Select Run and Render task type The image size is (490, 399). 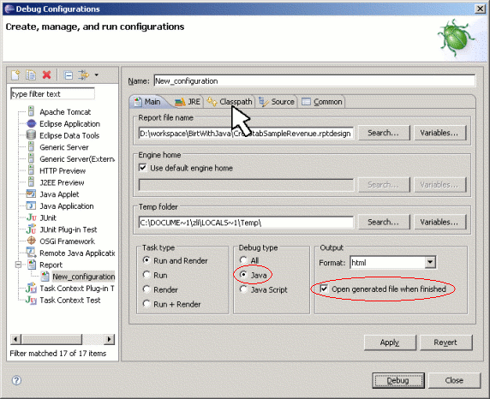pos(146,260)
